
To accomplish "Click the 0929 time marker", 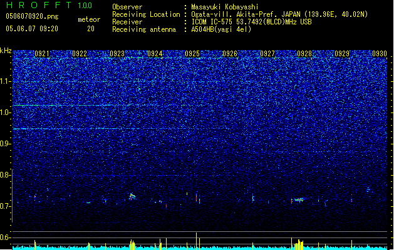I will pos(342,54).
